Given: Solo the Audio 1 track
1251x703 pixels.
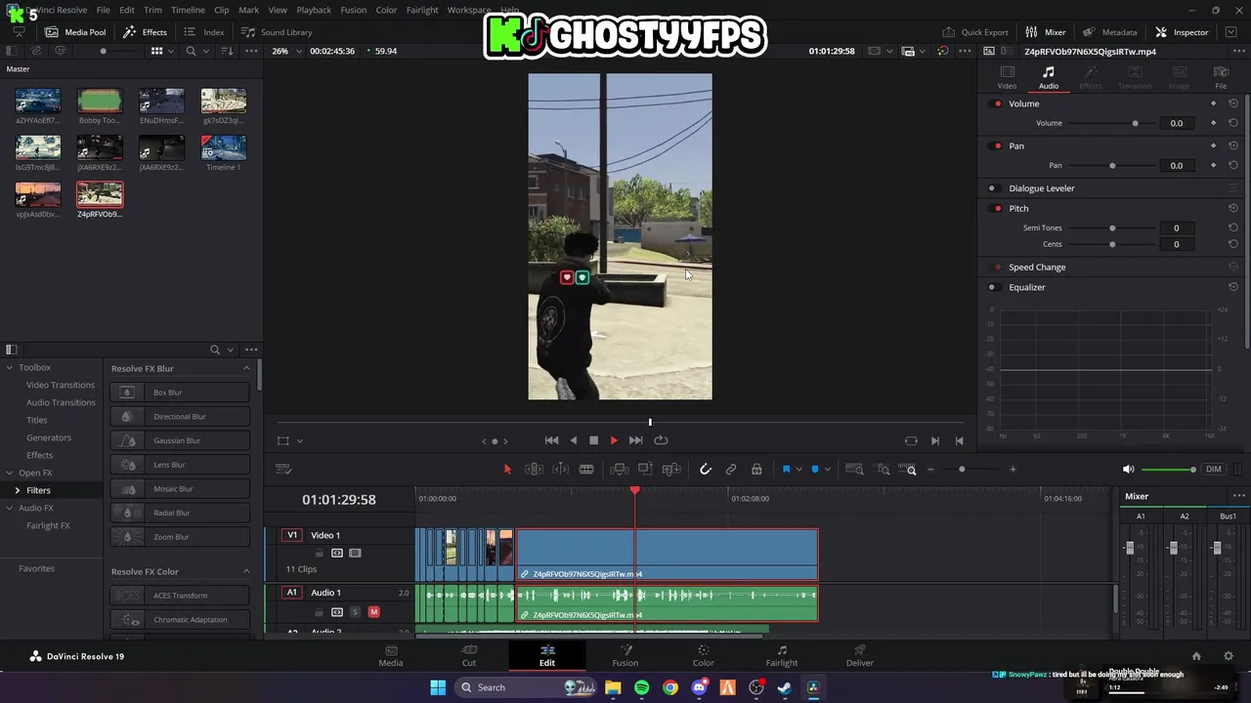Looking at the screenshot, I should coord(355,612).
